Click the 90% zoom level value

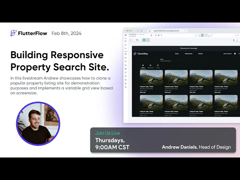[x=137, y=40]
